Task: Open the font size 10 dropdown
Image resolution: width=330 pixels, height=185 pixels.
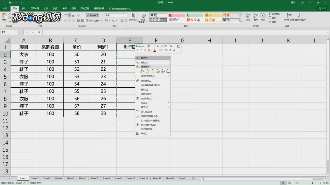Action: [154, 46]
